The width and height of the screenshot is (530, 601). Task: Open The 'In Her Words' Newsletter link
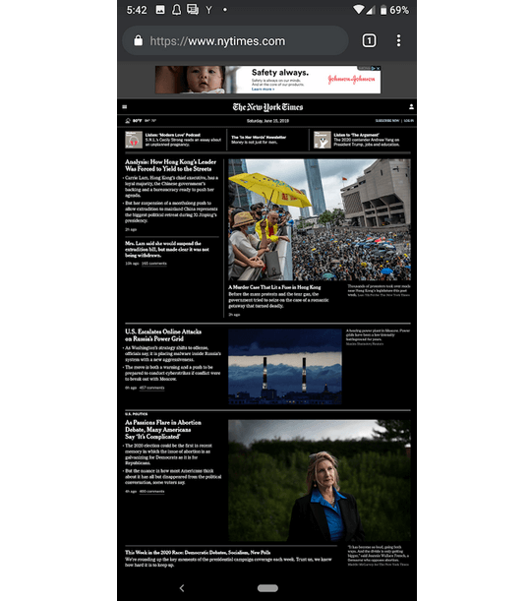pyautogui.click(x=259, y=138)
